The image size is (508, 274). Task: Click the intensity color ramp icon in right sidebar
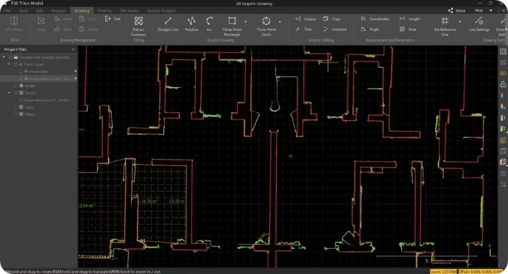[503, 107]
